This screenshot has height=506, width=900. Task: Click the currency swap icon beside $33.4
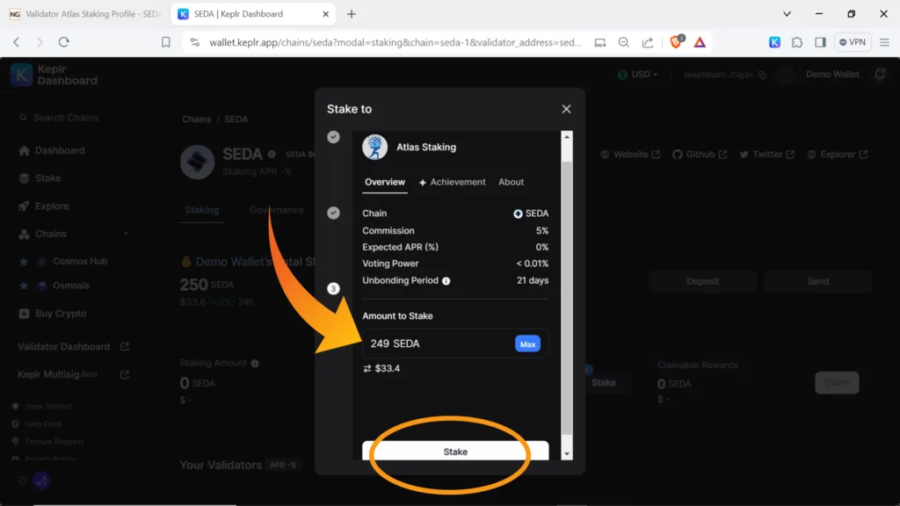point(367,369)
